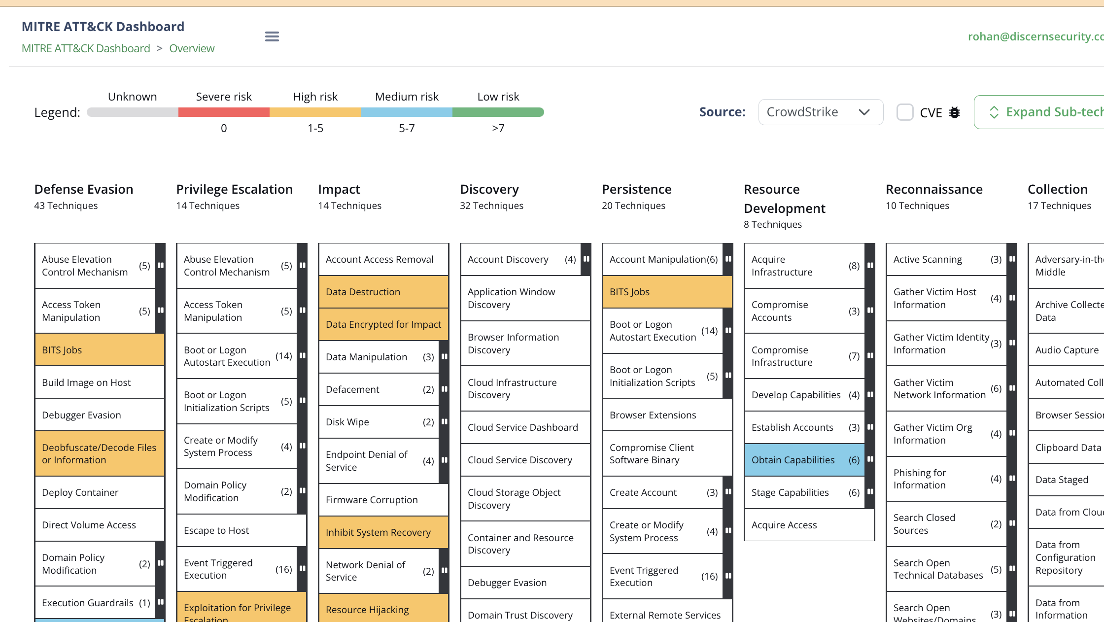Expand Access Token Manipulation in Defense Evasion

(160, 311)
